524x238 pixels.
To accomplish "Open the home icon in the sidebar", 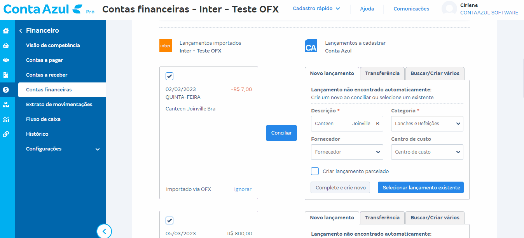I will pyautogui.click(x=6, y=31).
